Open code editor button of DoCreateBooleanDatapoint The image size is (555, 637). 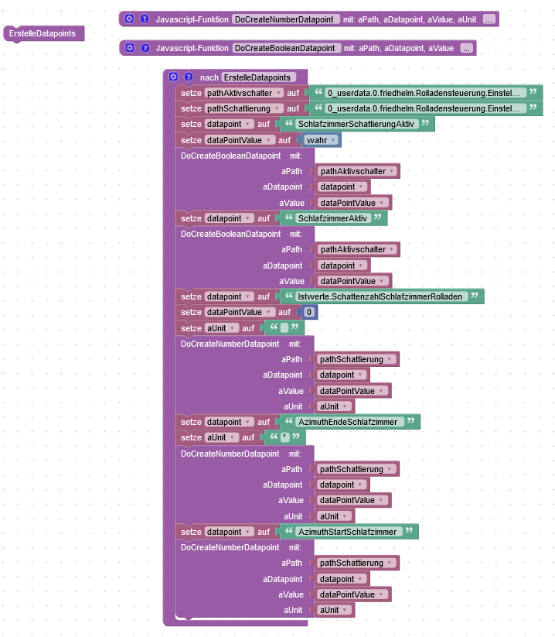467,48
